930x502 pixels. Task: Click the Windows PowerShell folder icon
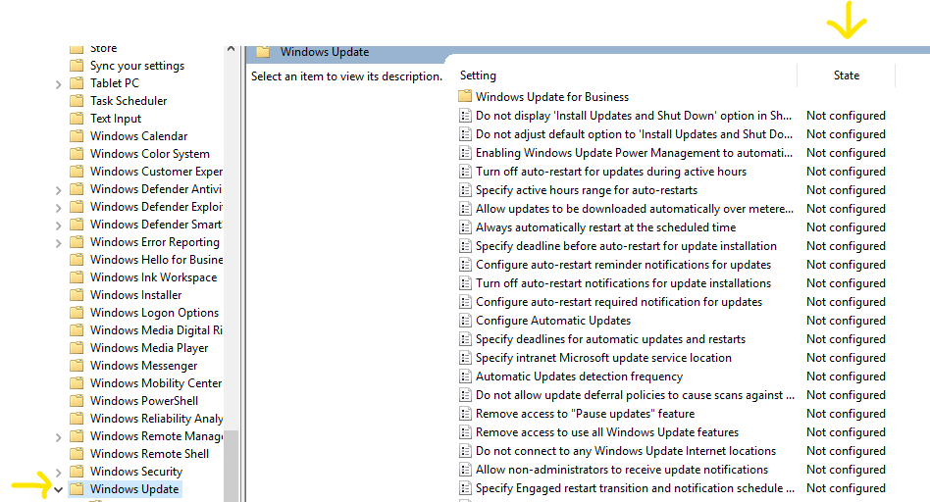click(x=77, y=401)
